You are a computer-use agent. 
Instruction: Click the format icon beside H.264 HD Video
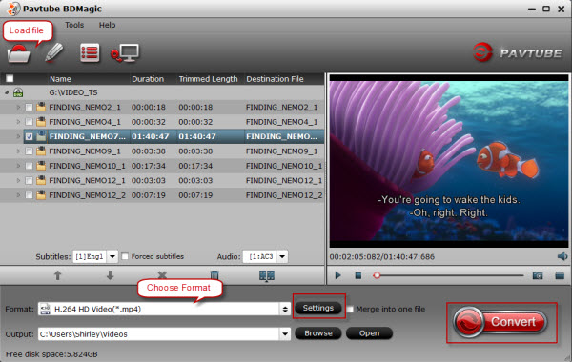pyautogui.click(x=45, y=309)
